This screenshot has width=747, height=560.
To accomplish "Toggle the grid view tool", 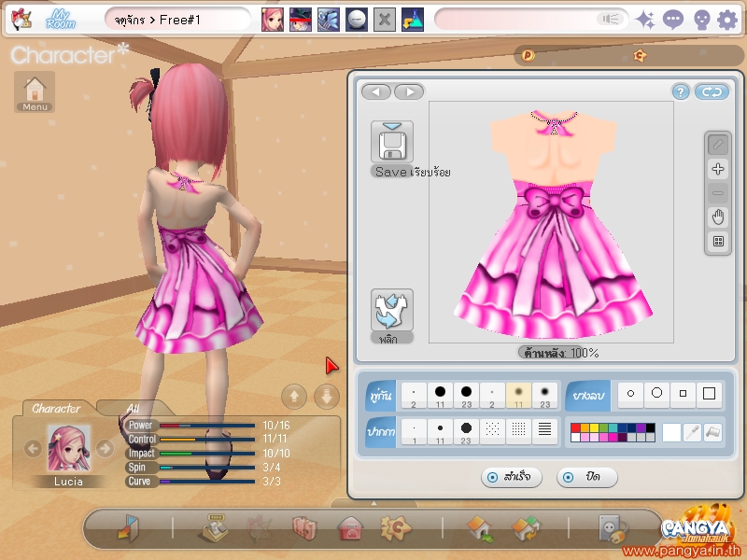I will (x=718, y=242).
